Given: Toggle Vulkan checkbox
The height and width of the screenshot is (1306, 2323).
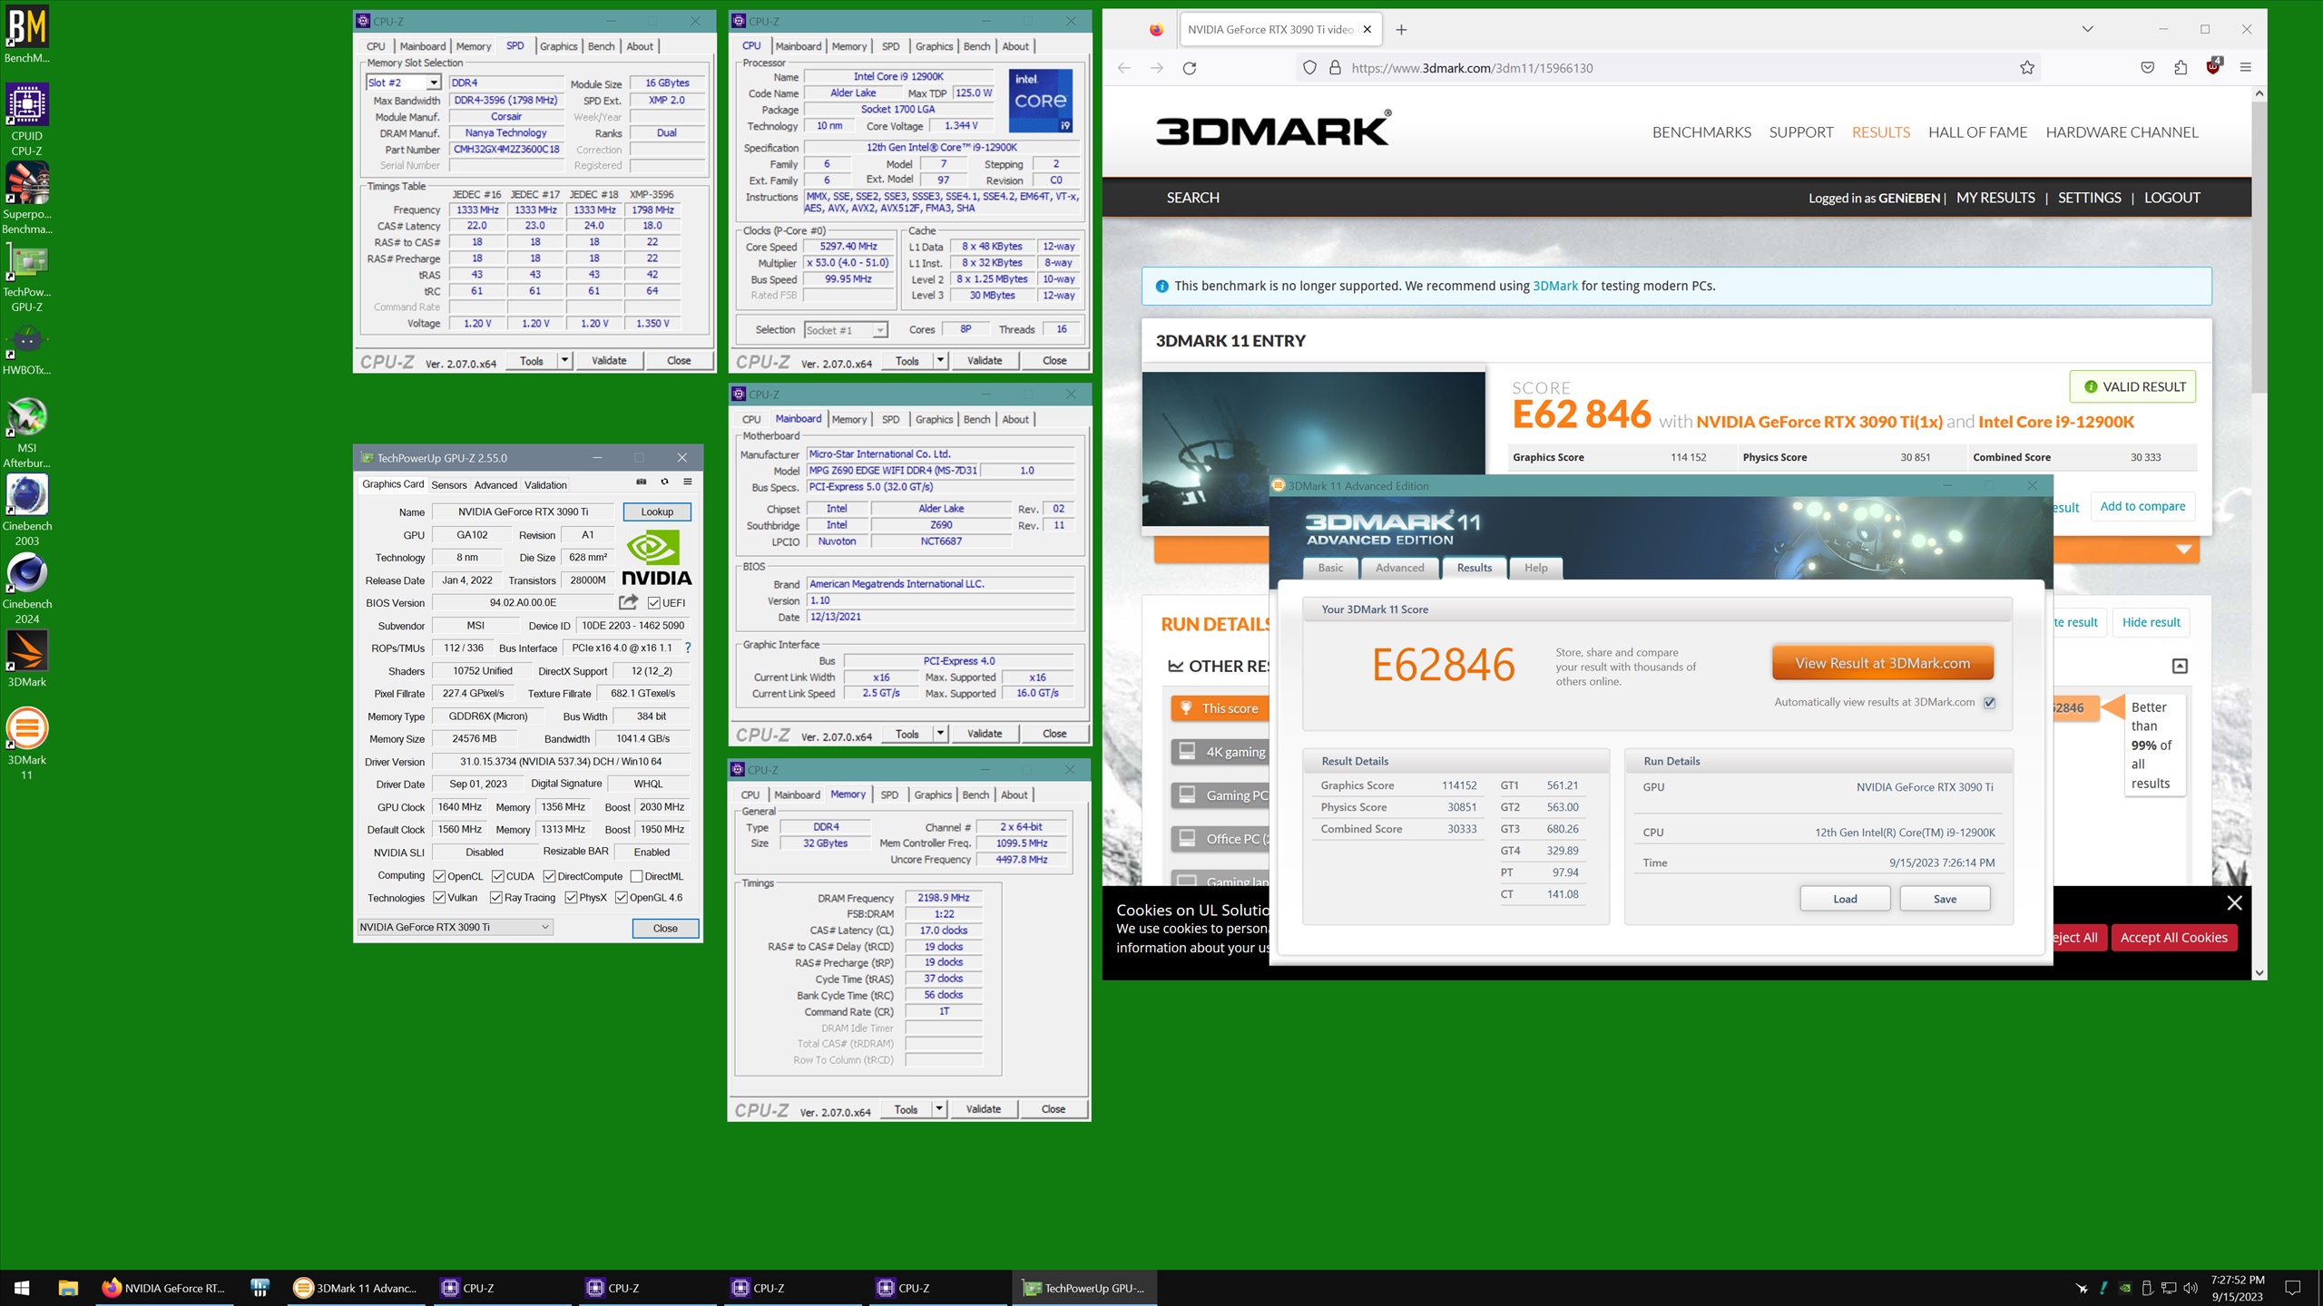Looking at the screenshot, I should coord(439,898).
